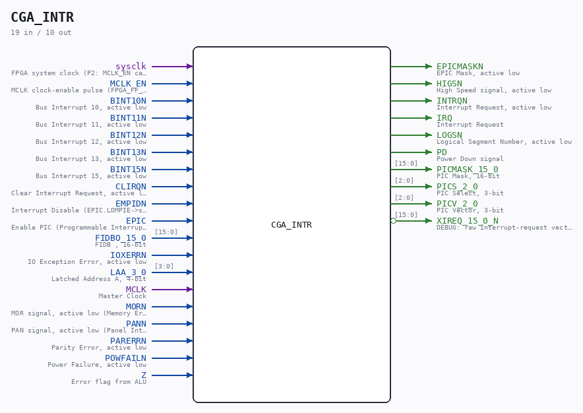The image size is (583, 413).
Task: Click the POWFAILN port name
Action: pyautogui.click(x=126, y=358)
